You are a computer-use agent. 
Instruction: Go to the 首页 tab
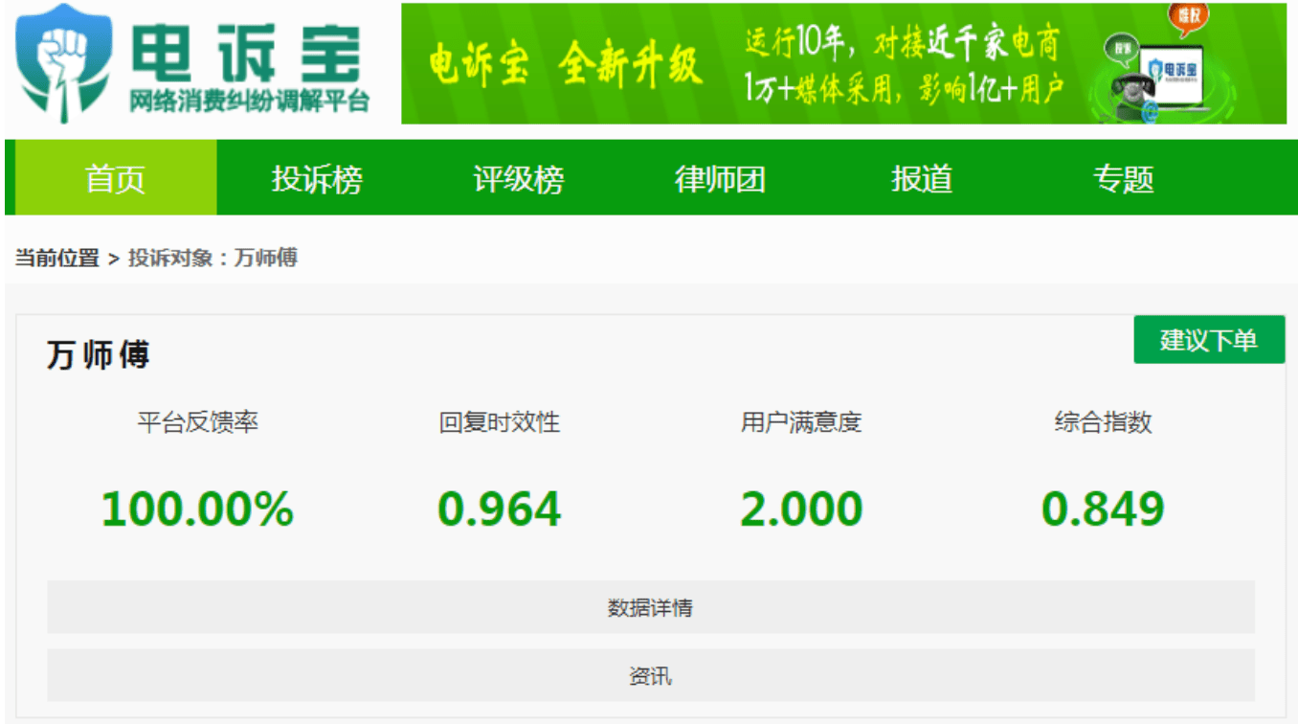coord(115,178)
